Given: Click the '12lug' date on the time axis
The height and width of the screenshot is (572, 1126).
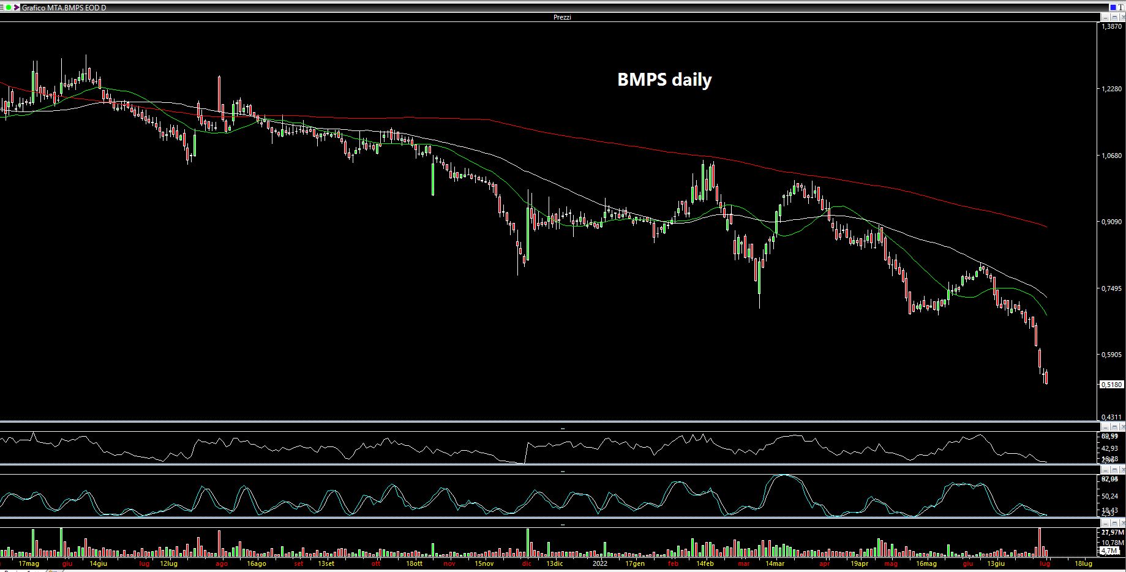Looking at the screenshot, I should [x=168, y=563].
